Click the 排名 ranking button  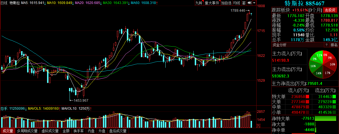click(334, 45)
